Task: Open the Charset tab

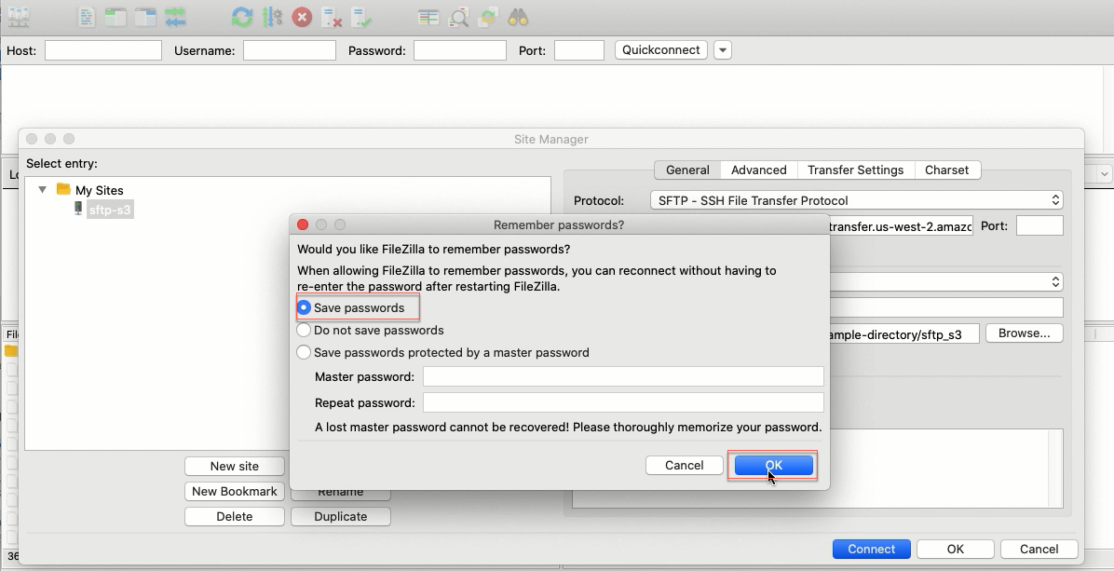Action: pos(946,170)
